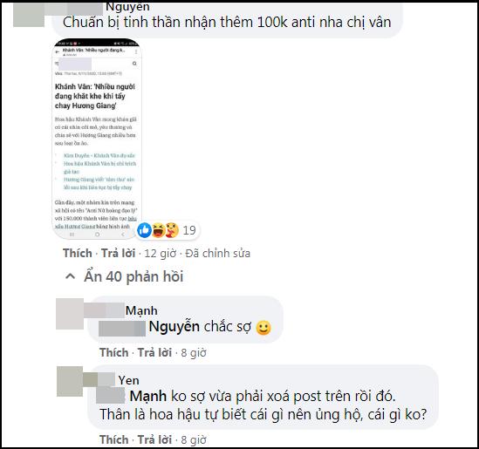Reply to Mạnh's comment via Trả lời
Screen dimensions: 479x449
(154, 352)
